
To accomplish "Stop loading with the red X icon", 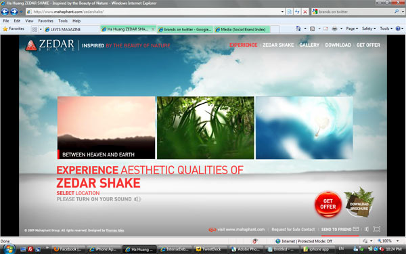I will tap(305, 12).
